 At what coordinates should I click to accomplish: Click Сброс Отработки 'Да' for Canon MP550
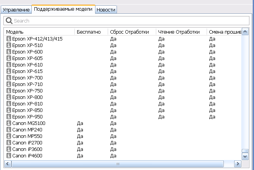[113, 136]
